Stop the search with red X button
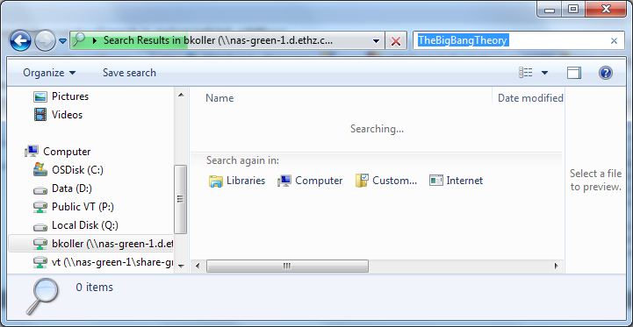This screenshot has width=633, height=327. (x=396, y=40)
